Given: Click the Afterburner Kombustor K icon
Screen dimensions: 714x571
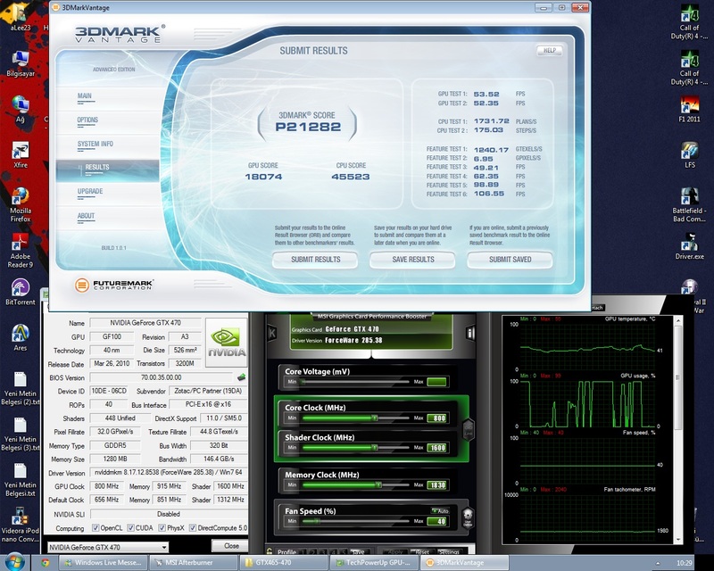Looking at the screenshot, I should point(272,333).
